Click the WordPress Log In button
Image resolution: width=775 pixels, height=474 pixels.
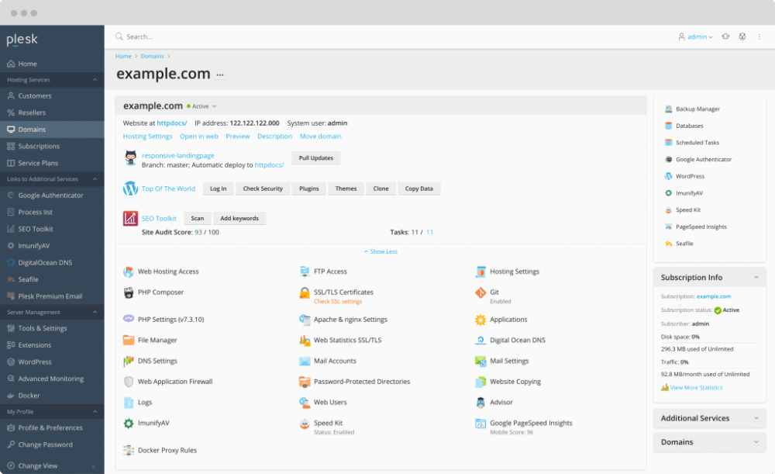tap(218, 189)
